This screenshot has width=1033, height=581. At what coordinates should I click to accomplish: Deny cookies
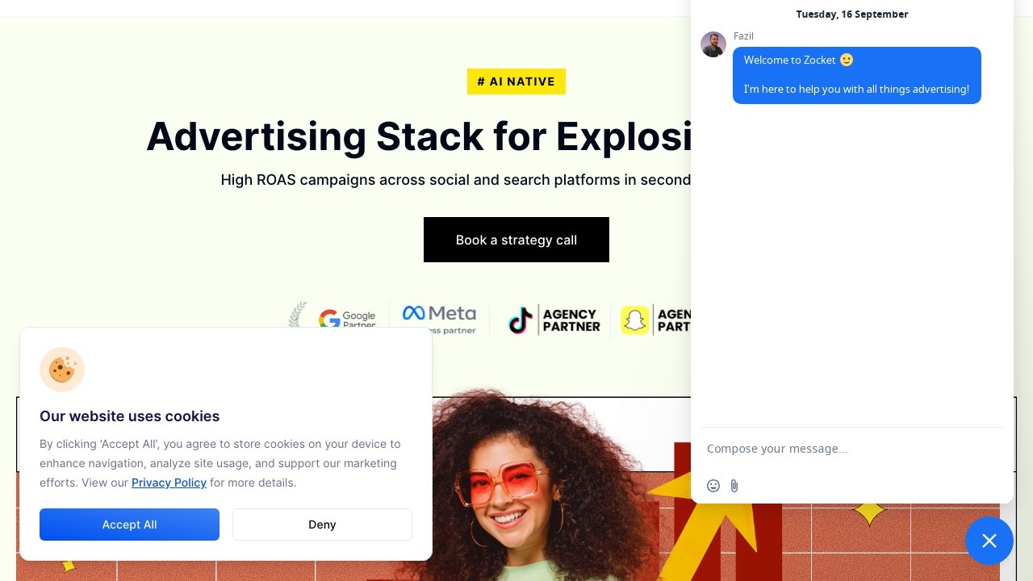click(322, 525)
